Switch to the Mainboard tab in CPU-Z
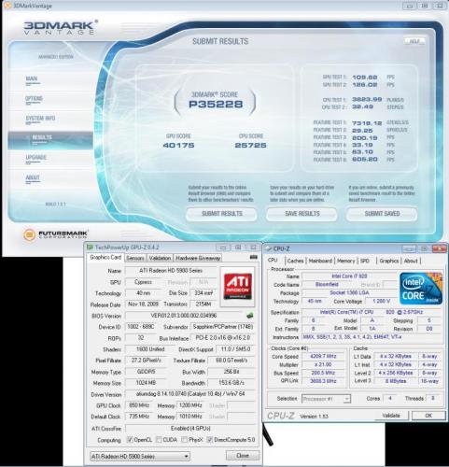Viewport: 449px width, 467px height. (x=320, y=261)
